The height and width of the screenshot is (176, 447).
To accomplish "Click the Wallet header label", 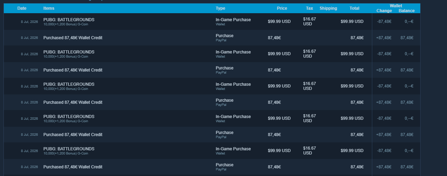I will [396, 6].
